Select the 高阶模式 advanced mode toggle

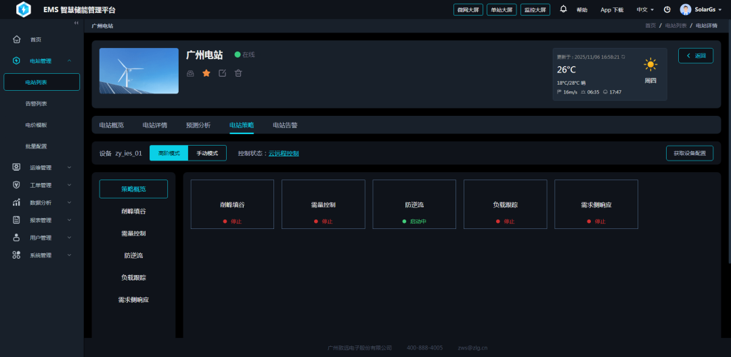tap(169, 153)
